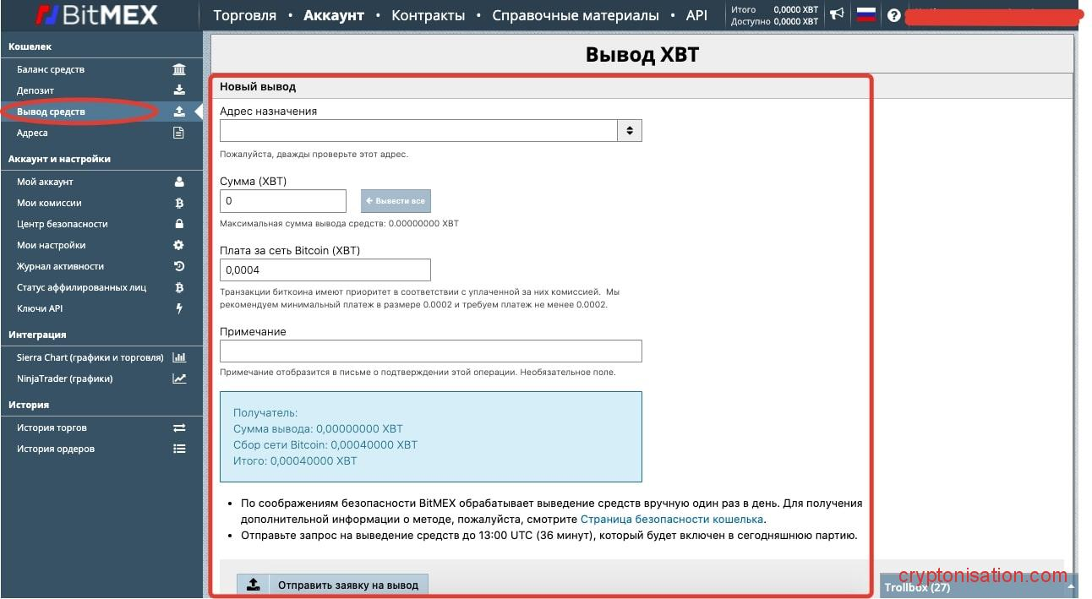Select Контракты in the top navigation
This screenshot has height=599, width=1092.
click(x=428, y=15)
